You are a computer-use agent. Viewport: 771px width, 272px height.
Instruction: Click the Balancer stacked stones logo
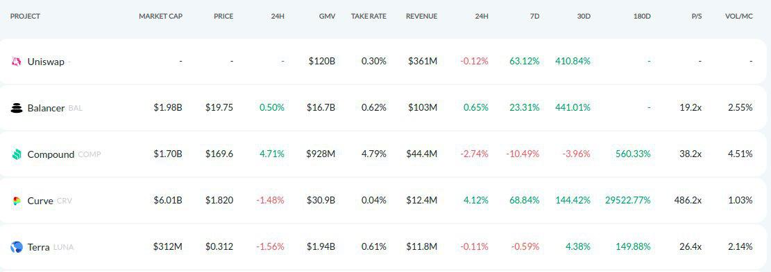17,108
